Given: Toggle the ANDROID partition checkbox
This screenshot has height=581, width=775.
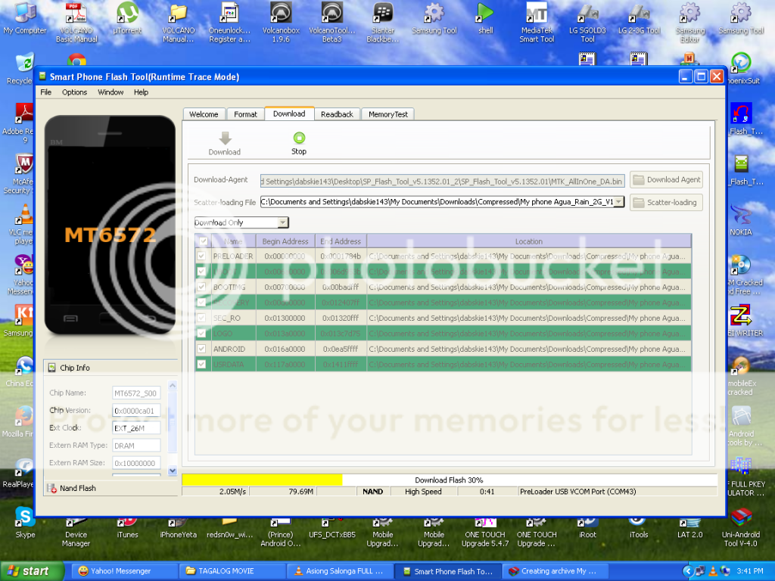Looking at the screenshot, I should tap(202, 349).
